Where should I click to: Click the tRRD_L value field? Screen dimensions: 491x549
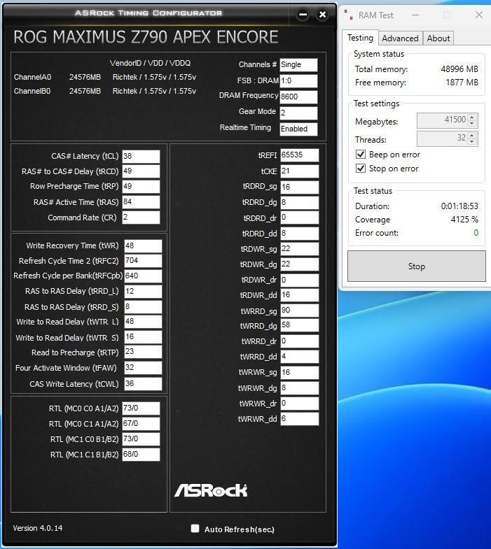point(143,292)
